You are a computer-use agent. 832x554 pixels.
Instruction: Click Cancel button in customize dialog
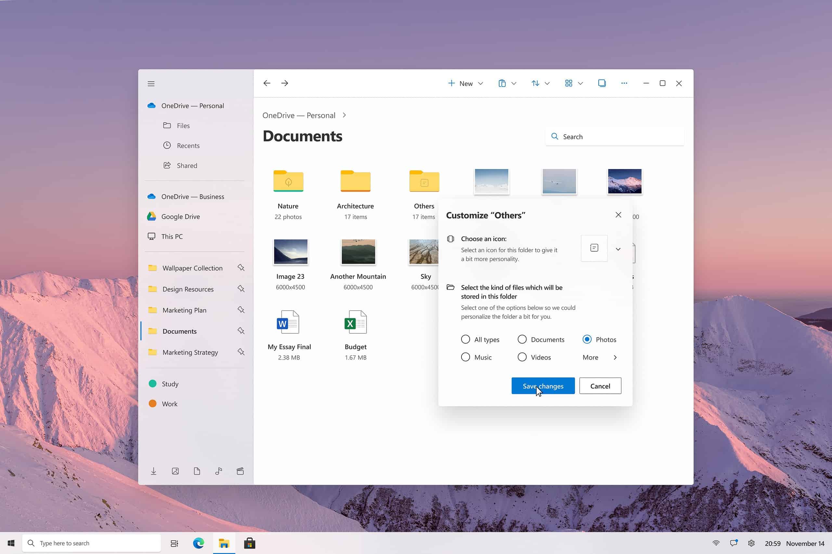click(600, 386)
